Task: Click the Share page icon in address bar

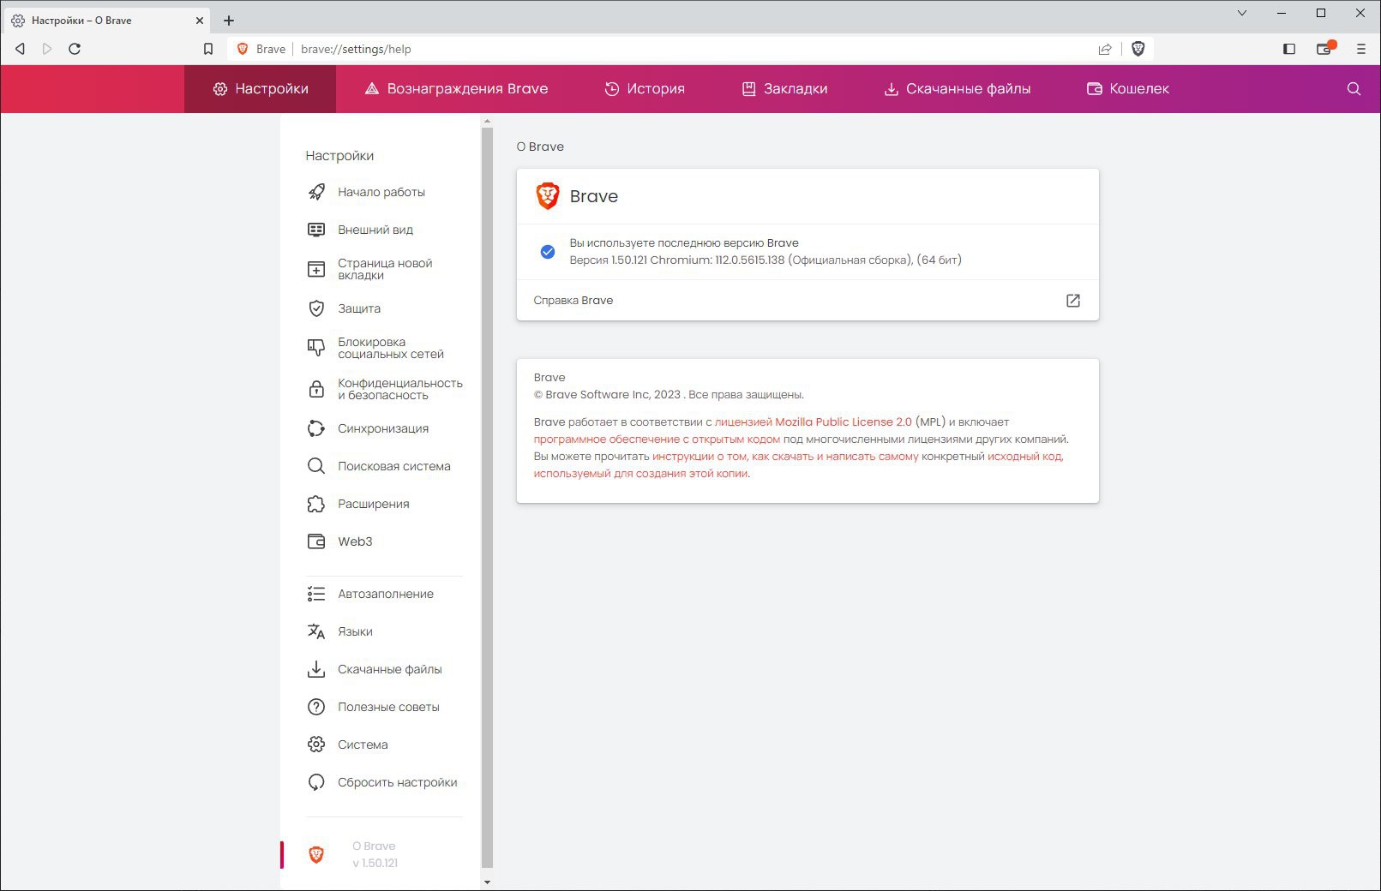Action: pyautogui.click(x=1105, y=49)
